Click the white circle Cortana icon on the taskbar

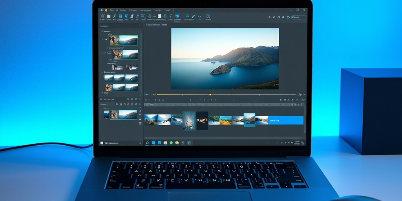[147, 143]
